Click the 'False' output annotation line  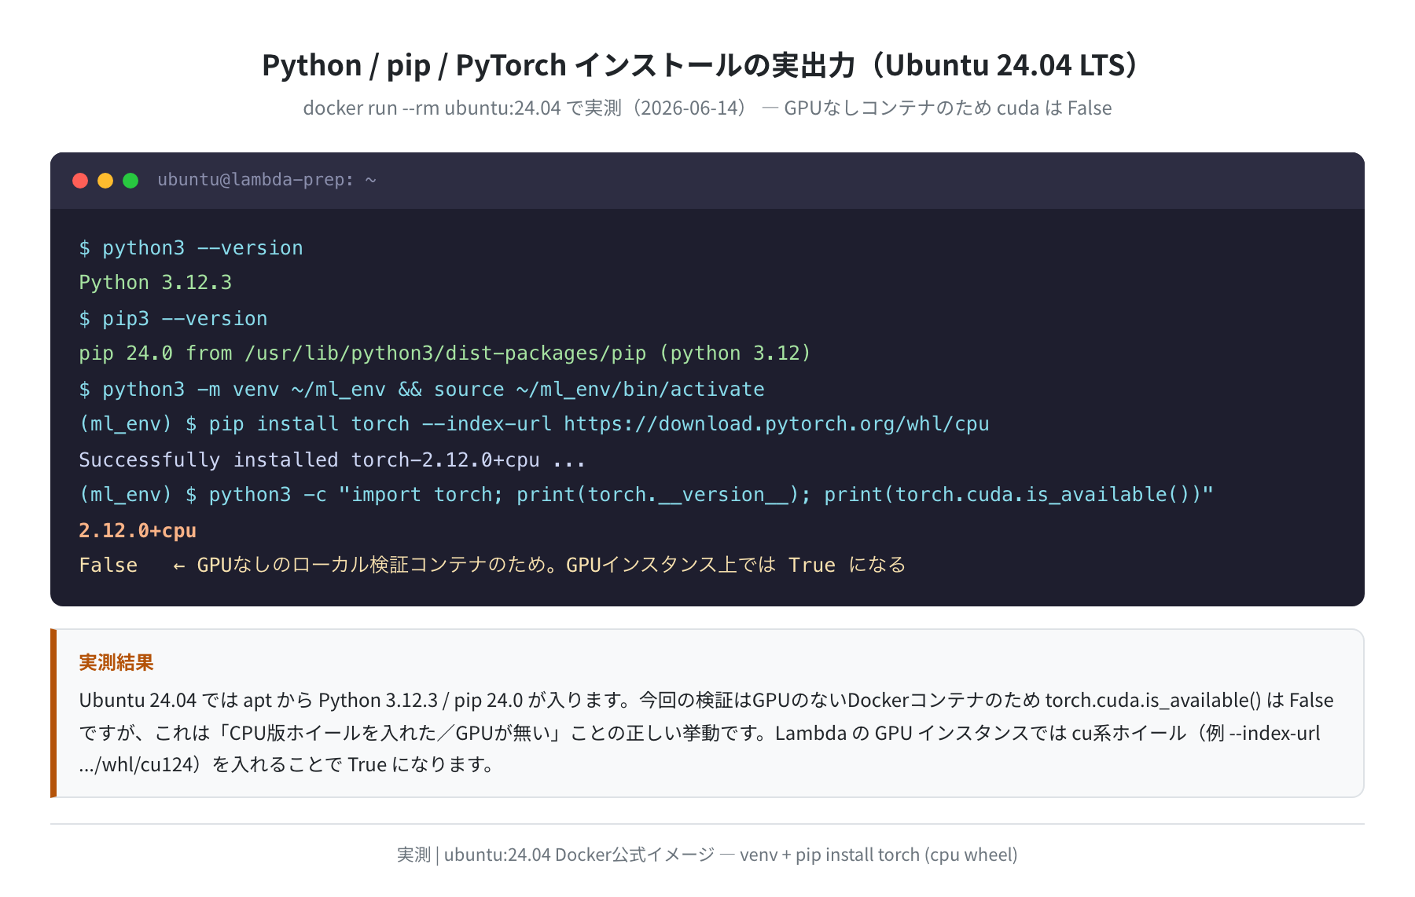click(492, 566)
